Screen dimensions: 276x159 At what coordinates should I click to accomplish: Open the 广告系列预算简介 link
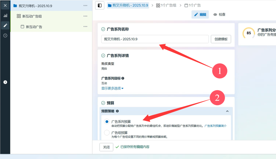point(215,126)
